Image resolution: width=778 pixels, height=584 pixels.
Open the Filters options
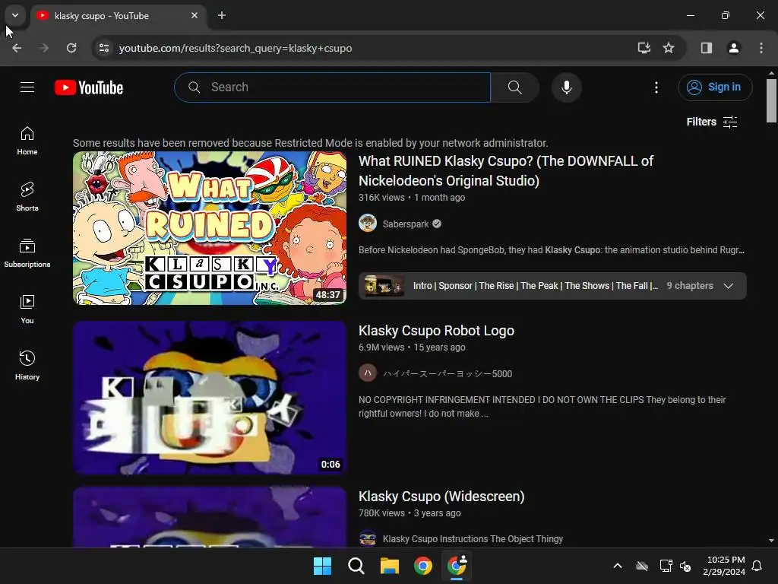(x=711, y=122)
